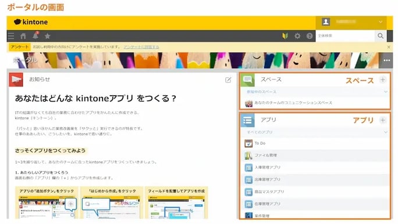Open the ファイル管理 app
This screenshot has width=398, height=224.
[x=315, y=156]
